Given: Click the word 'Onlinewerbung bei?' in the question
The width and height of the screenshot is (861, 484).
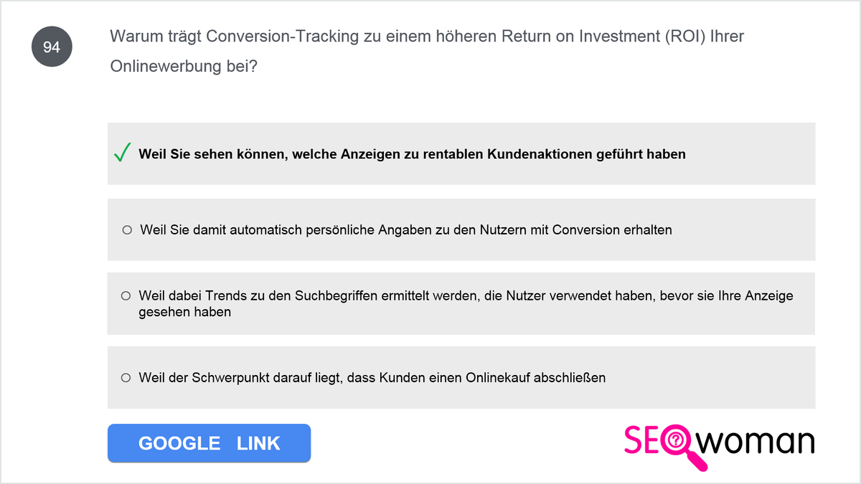Looking at the screenshot, I should tap(184, 67).
